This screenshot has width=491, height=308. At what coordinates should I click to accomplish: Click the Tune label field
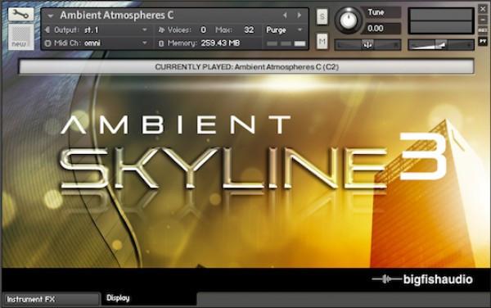pos(381,12)
